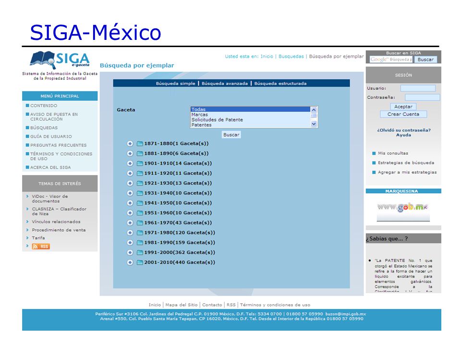Image resolution: width=461 pixels, height=346 pixels.
Task: Open Estrategias de búsqueda link
Action: tap(406, 163)
